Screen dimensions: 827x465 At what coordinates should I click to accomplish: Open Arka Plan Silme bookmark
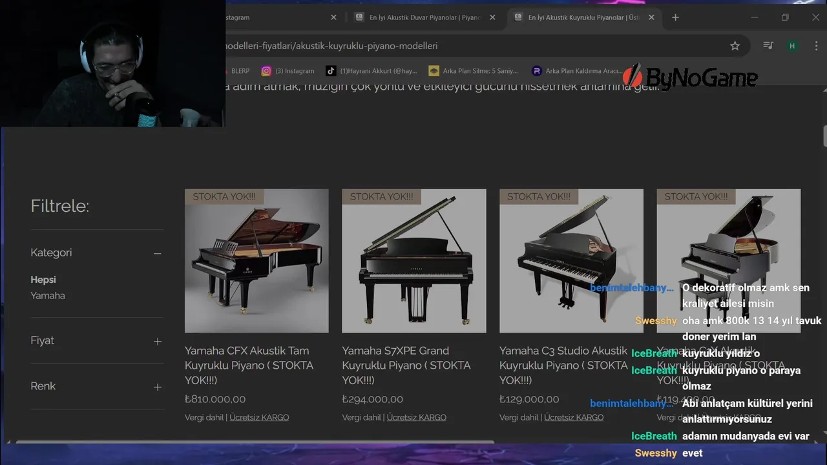pyautogui.click(x=474, y=71)
